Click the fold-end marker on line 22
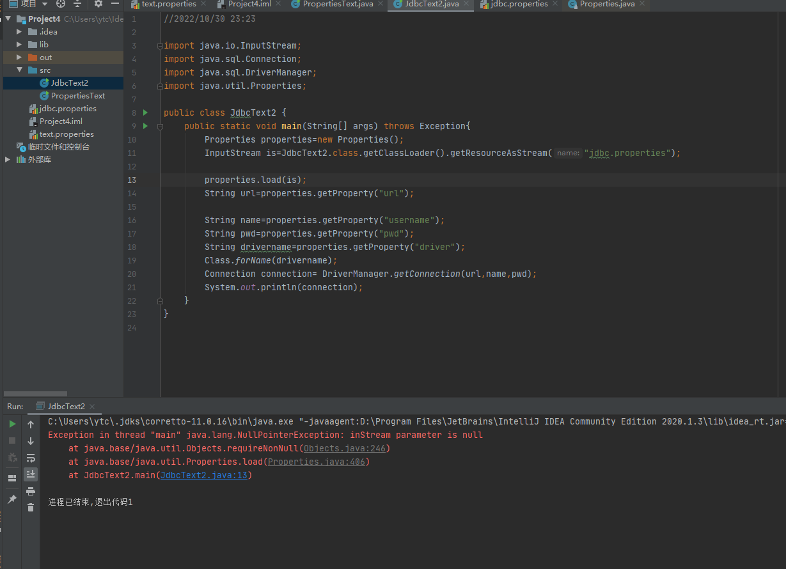Image resolution: width=786 pixels, height=569 pixels. coord(159,300)
